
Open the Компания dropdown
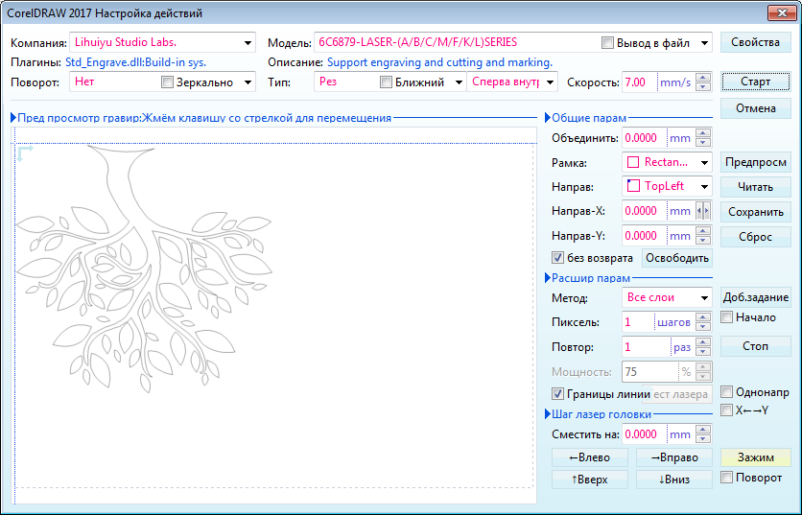point(248,43)
